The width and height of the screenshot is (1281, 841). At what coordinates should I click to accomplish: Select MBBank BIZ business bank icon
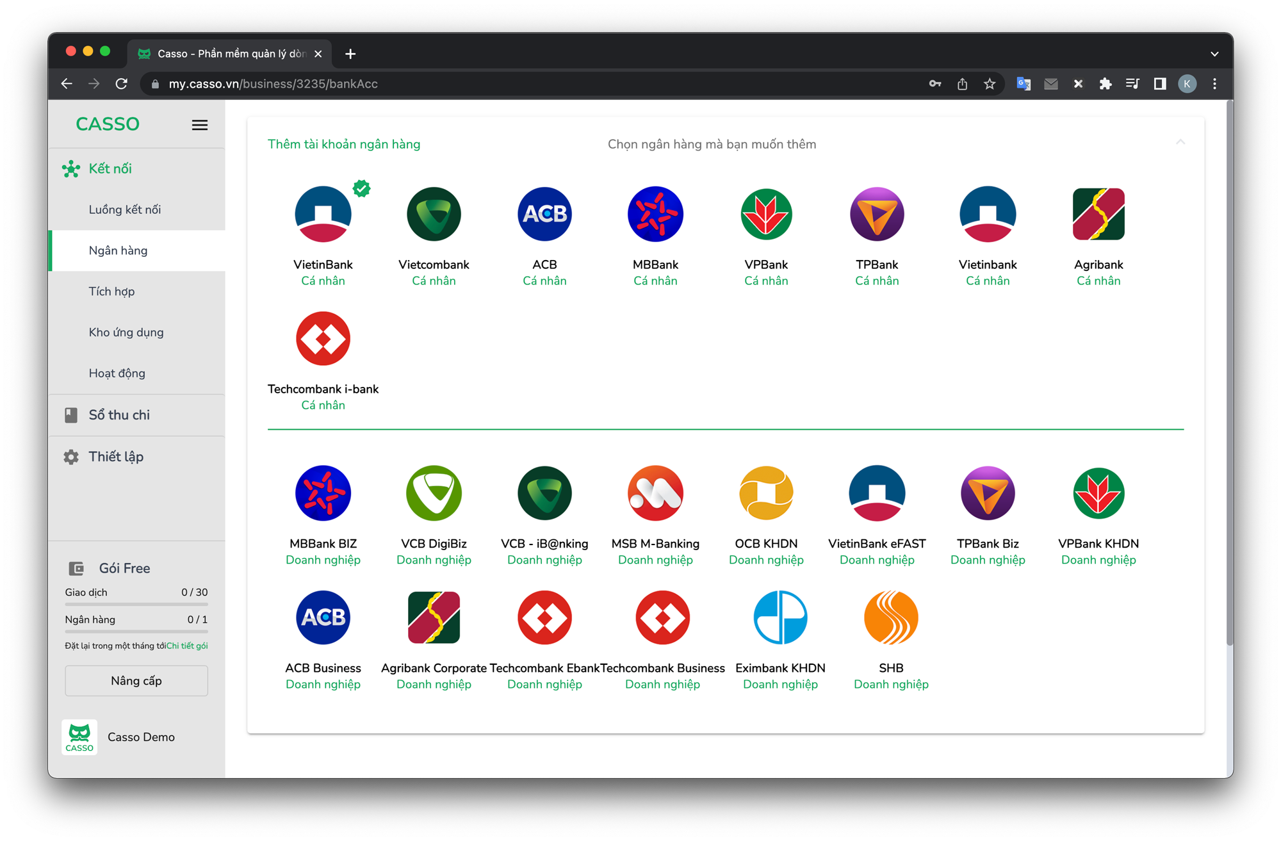(x=323, y=493)
